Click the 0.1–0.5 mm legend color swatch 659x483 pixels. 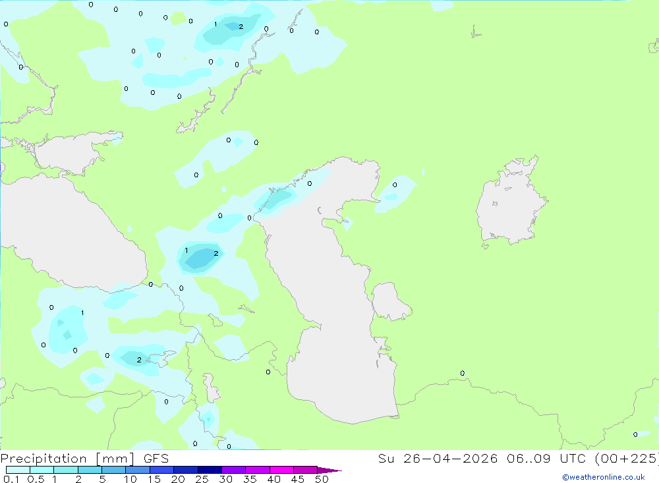pos(18,470)
